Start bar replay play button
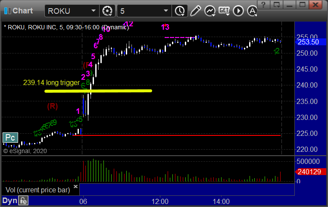328x207 pixels. 238,11
